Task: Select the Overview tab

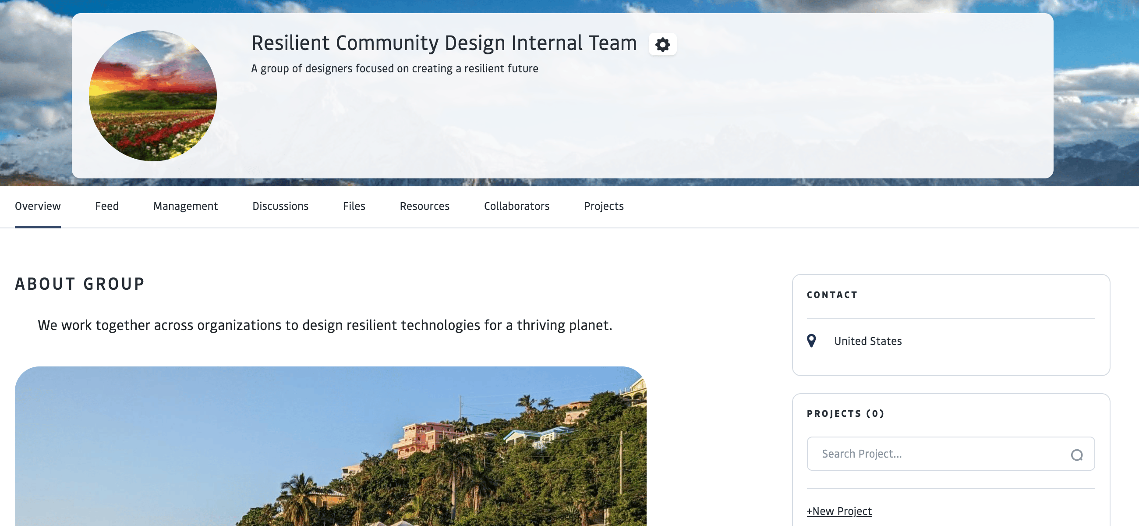Action: point(38,206)
